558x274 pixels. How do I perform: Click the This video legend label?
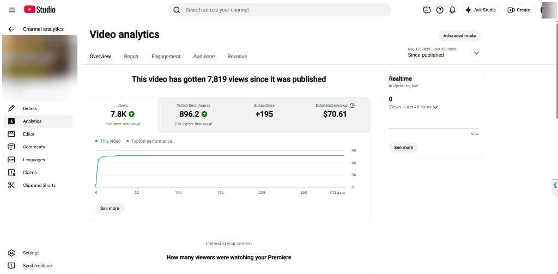point(110,141)
